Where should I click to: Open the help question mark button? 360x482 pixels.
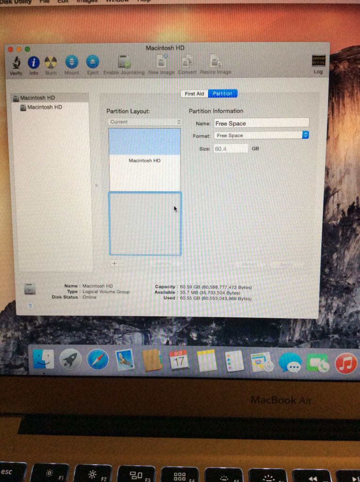click(x=30, y=306)
